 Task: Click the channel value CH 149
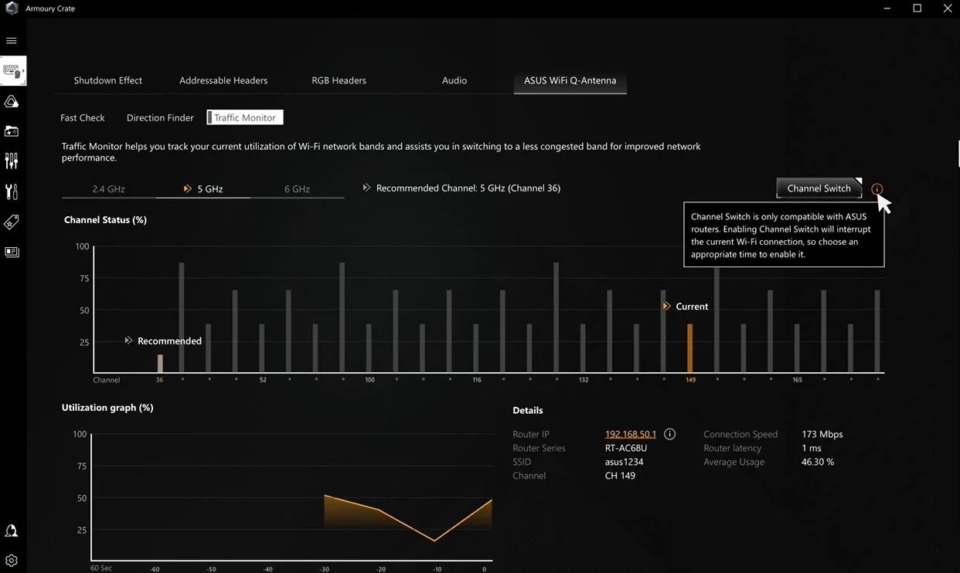point(620,476)
